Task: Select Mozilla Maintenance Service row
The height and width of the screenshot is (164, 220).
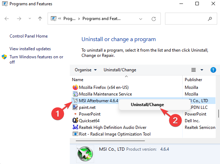Action: point(143,94)
